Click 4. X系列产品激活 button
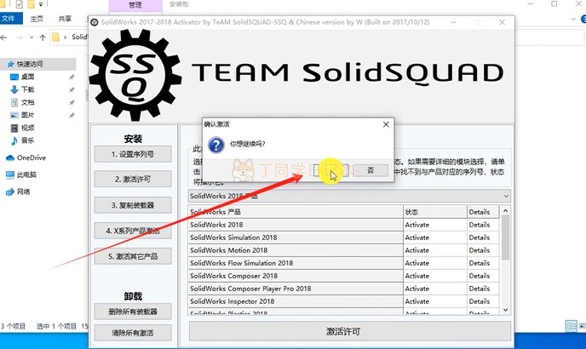586x349 pixels. (133, 231)
